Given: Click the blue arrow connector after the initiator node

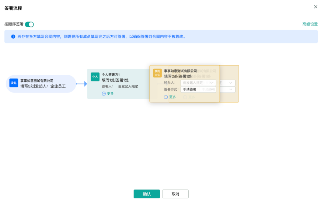Looking at the screenshot, I should [81, 84].
